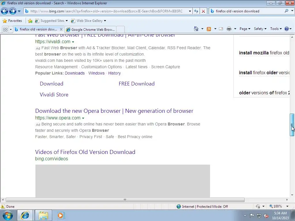The width and height of the screenshot is (295, 221).
Task: Open Videos of Firefox Old Version Download
Action: [x=85, y=152]
